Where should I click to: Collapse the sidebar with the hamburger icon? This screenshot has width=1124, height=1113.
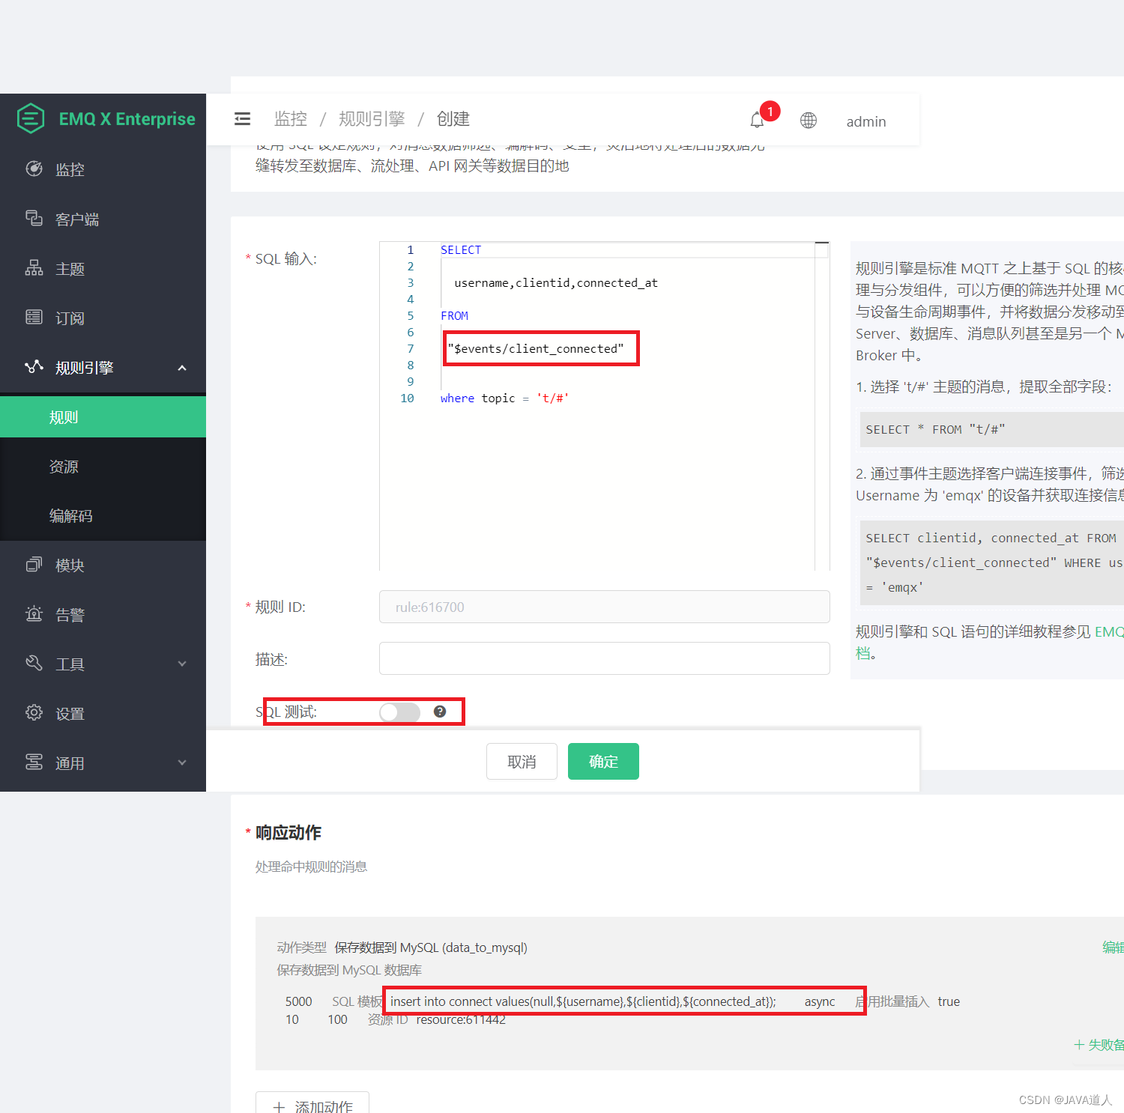pos(242,118)
